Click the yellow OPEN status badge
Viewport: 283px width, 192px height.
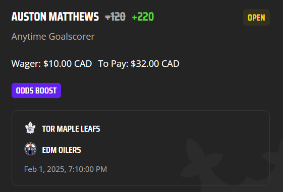256,18
